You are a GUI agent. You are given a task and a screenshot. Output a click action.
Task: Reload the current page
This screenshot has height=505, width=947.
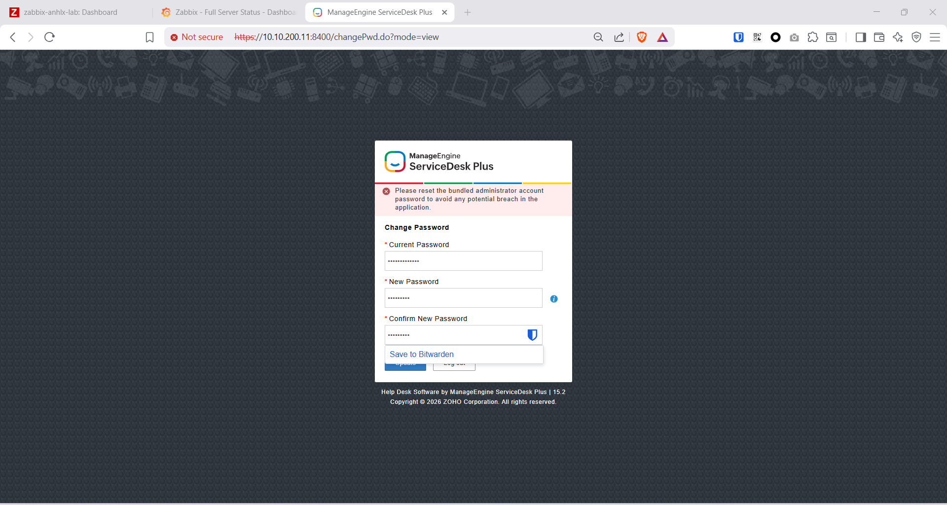[x=49, y=37]
